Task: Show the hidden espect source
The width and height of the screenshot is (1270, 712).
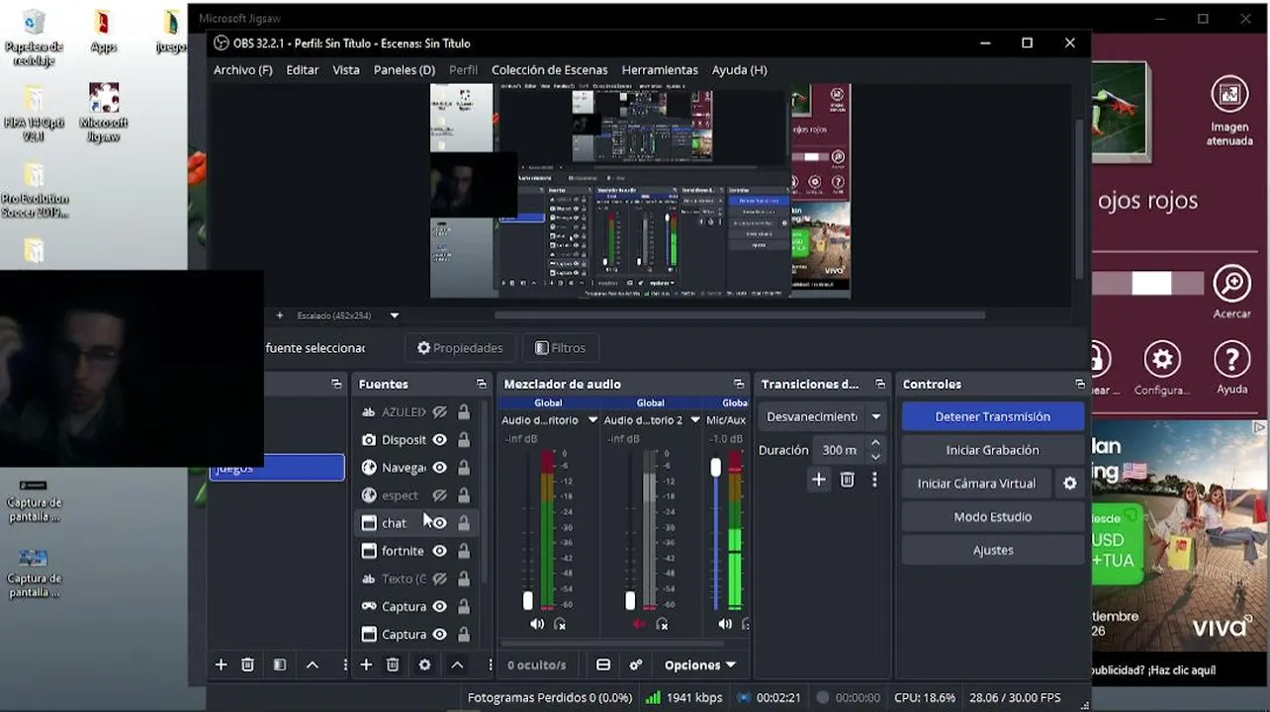Action: (x=440, y=495)
